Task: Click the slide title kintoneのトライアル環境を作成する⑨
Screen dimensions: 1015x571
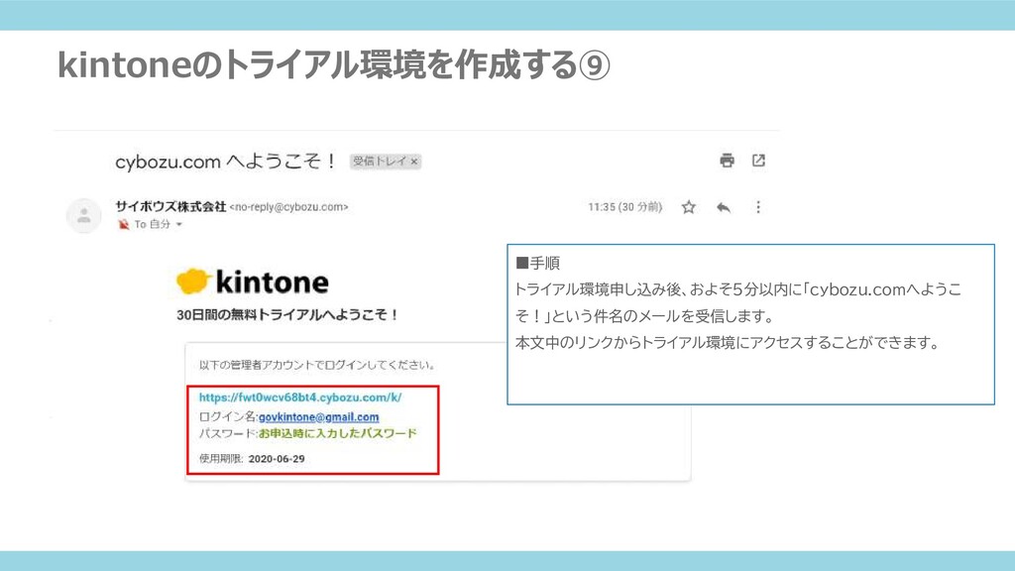Action: coord(333,64)
